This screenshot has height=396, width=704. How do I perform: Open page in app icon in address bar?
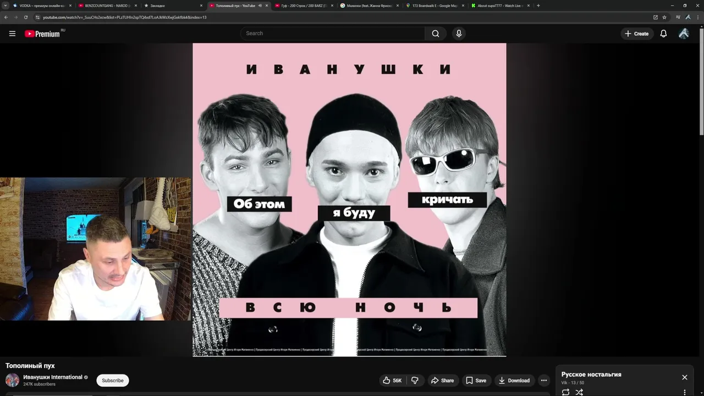(655, 17)
